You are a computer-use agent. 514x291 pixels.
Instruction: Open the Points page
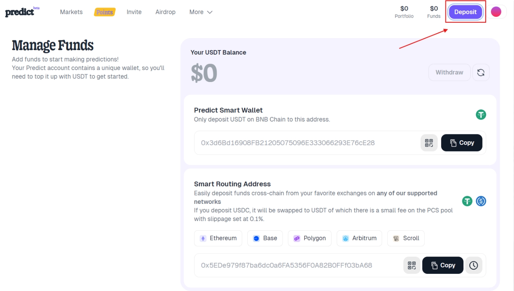tap(104, 12)
